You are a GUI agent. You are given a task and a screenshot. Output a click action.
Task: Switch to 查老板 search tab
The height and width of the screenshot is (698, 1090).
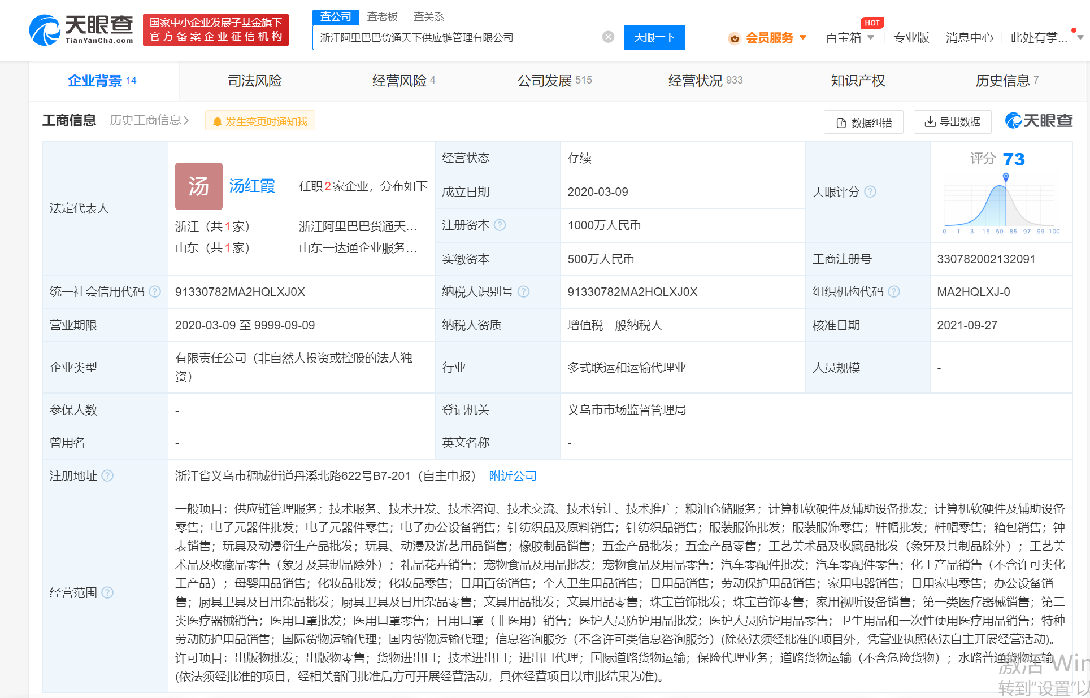382,17
